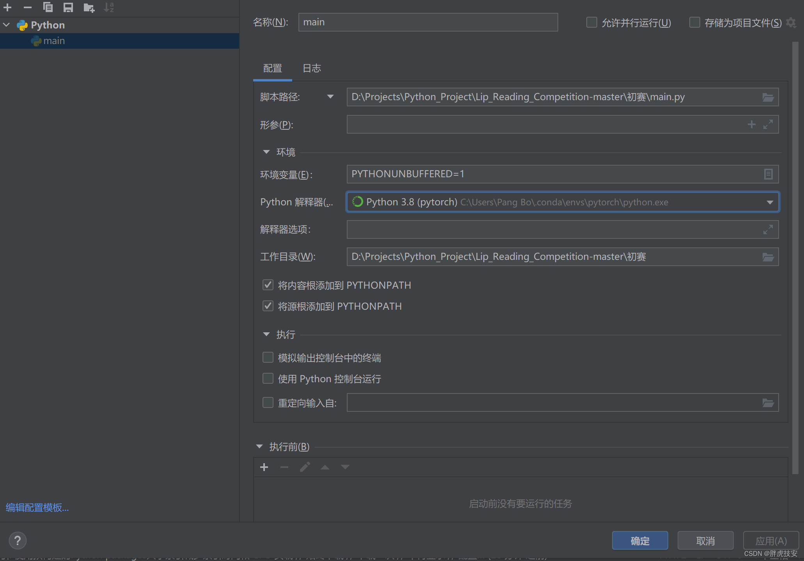Screen dimensions: 804x561
Task: Edit environment variables list icon
Action: coord(768,174)
